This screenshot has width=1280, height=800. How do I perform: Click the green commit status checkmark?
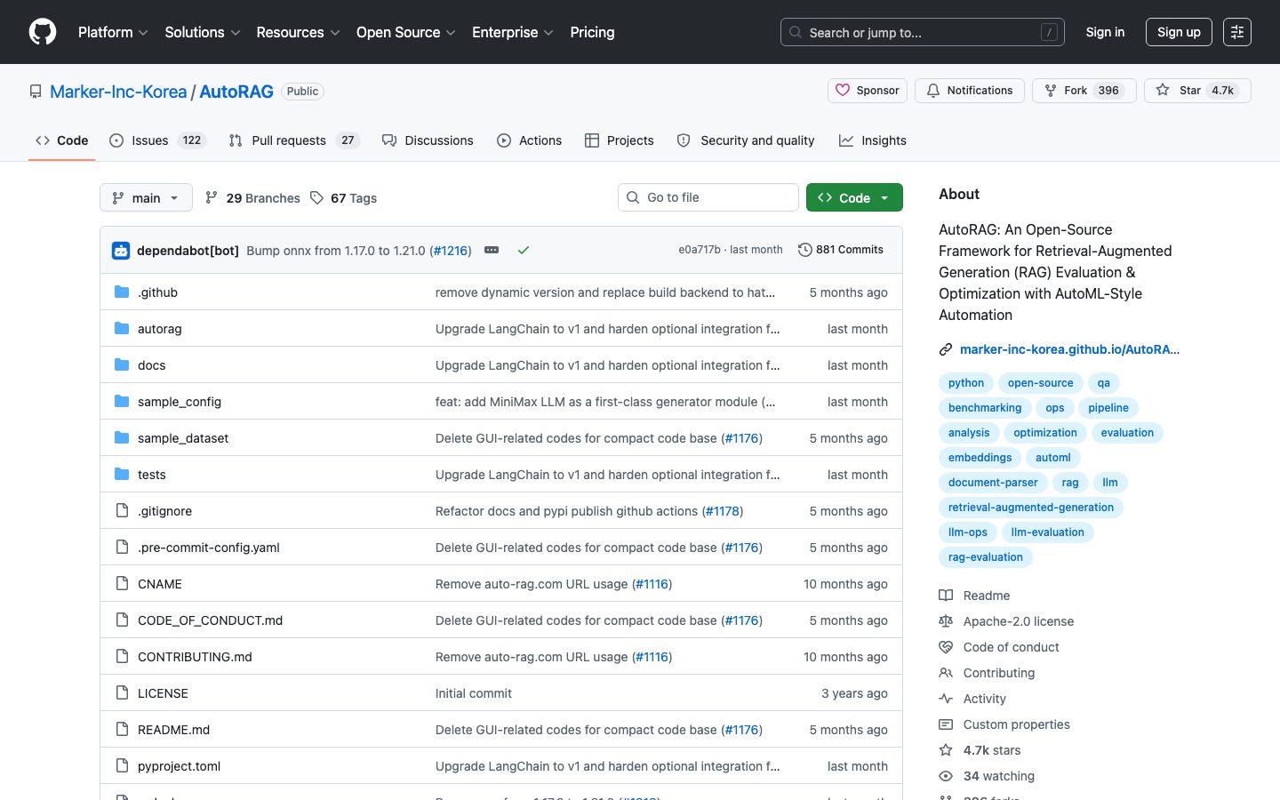click(x=524, y=251)
